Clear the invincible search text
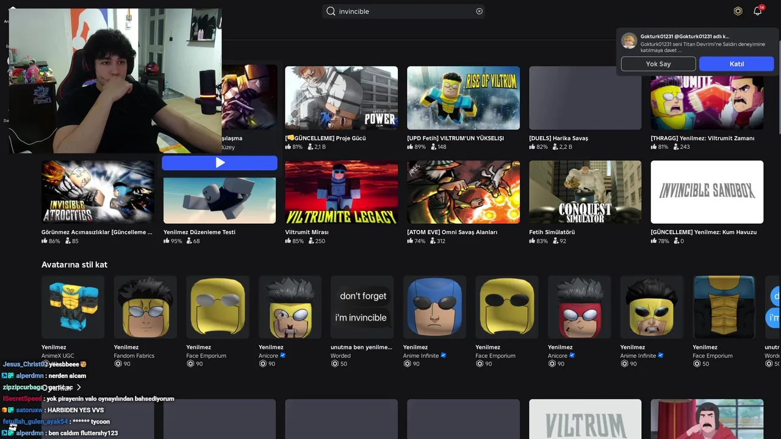 pyautogui.click(x=479, y=11)
